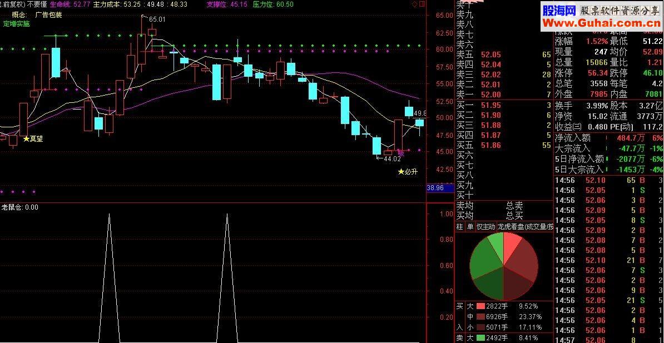Click the 44.02 low price marker
Screen dimensions: 664x343
[x=392, y=159]
